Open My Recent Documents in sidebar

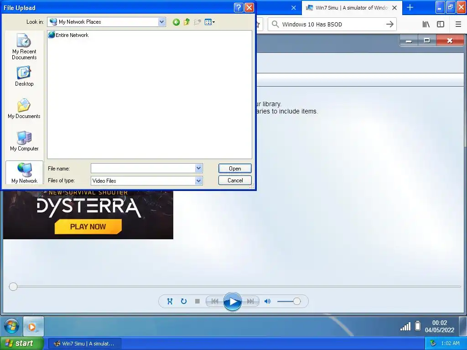tap(24, 47)
